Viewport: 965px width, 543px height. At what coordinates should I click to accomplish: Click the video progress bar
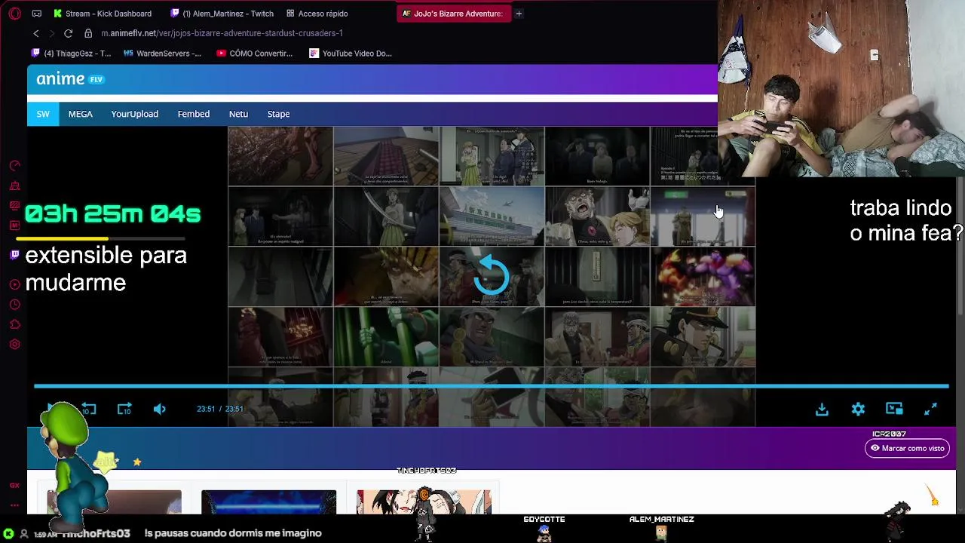point(491,386)
